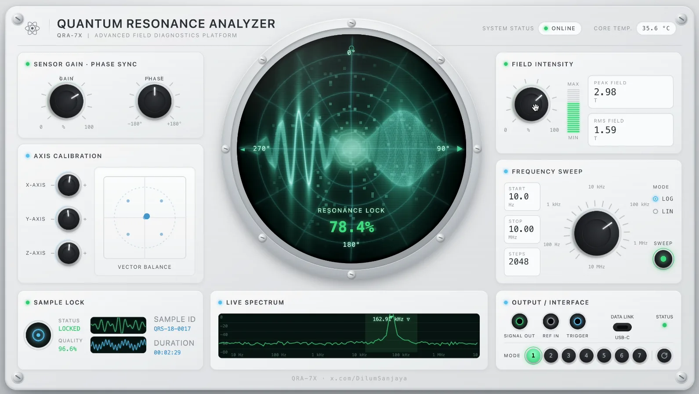Click the left arrow beside 270° on scope

[243, 149]
